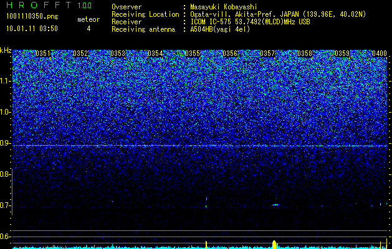The width and height of the screenshot is (392, 249).
Task: Click the meteor count value 4
Action: [x=88, y=29]
